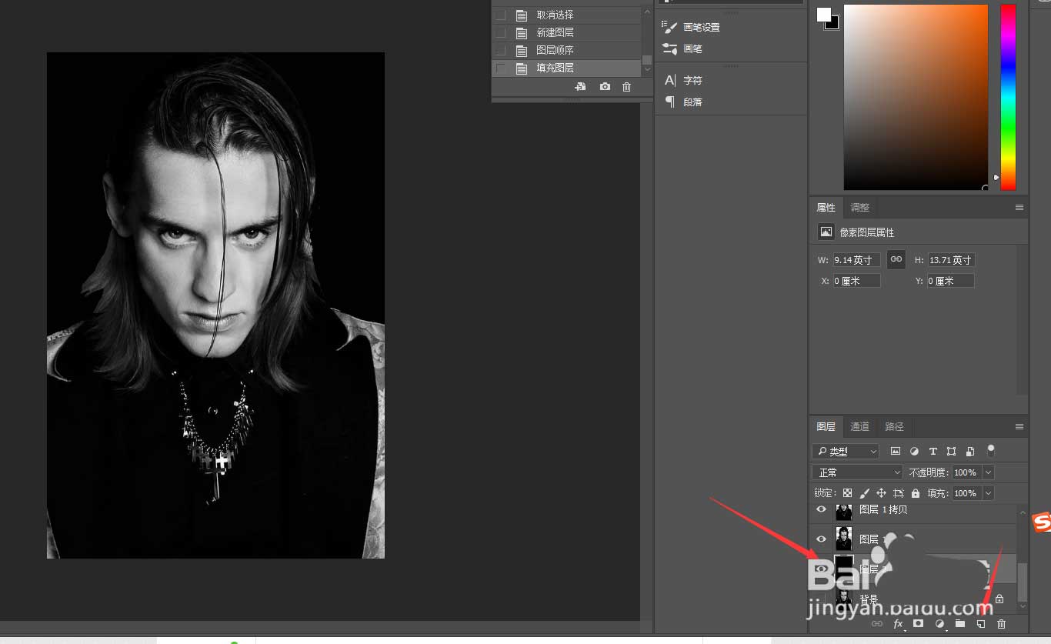Click the 填充 value field
Image resolution: width=1051 pixels, height=644 pixels.
point(966,493)
